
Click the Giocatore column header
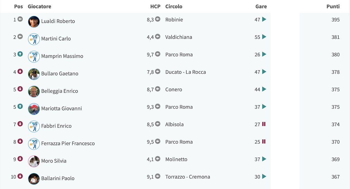point(39,6)
